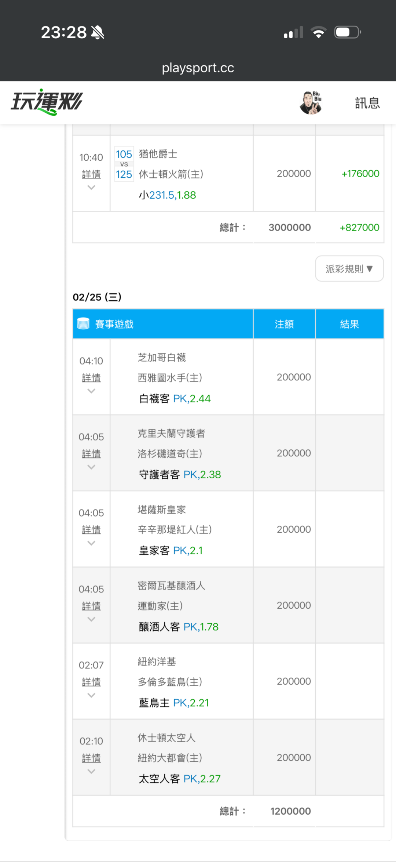Tap the silenced bell icon in status bar
This screenshot has height=862, width=396.
pyautogui.click(x=98, y=32)
